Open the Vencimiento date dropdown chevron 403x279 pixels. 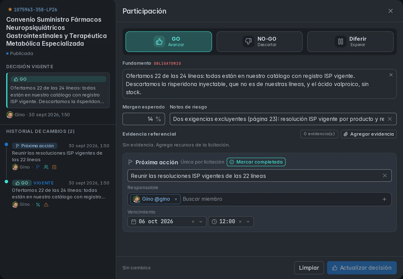201,221
